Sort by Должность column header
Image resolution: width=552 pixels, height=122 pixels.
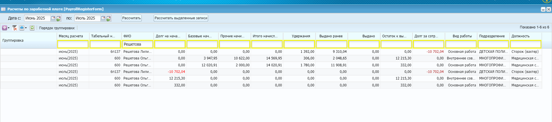(x=526, y=36)
